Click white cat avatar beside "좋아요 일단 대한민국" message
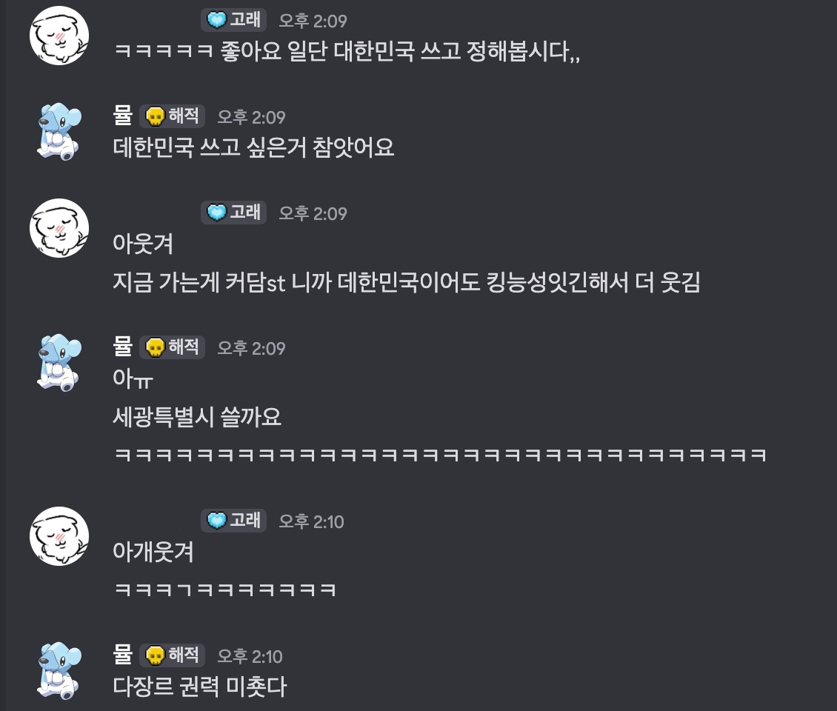 click(59, 35)
